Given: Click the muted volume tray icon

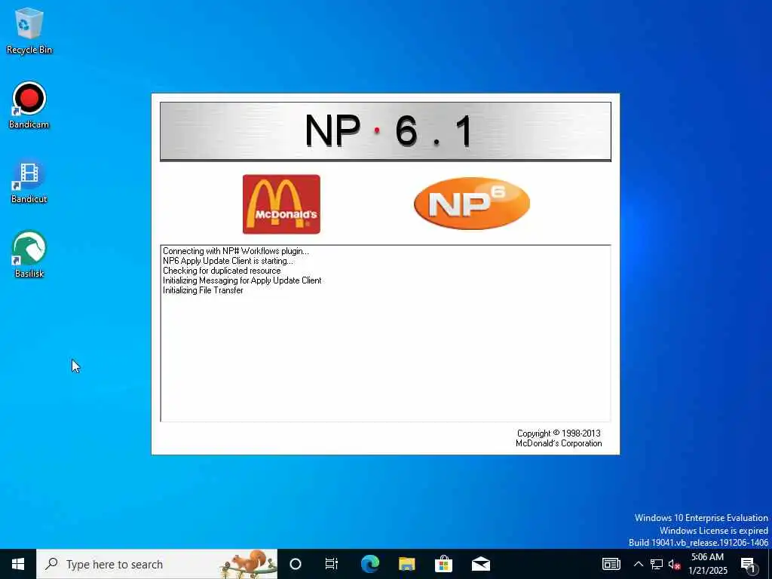Looking at the screenshot, I should 674,564.
